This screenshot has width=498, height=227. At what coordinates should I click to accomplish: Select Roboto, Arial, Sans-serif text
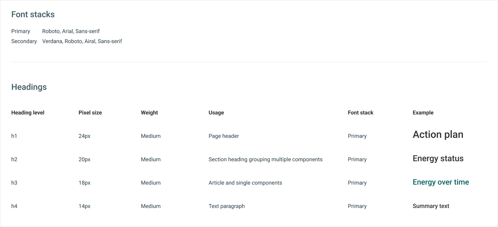(x=71, y=31)
